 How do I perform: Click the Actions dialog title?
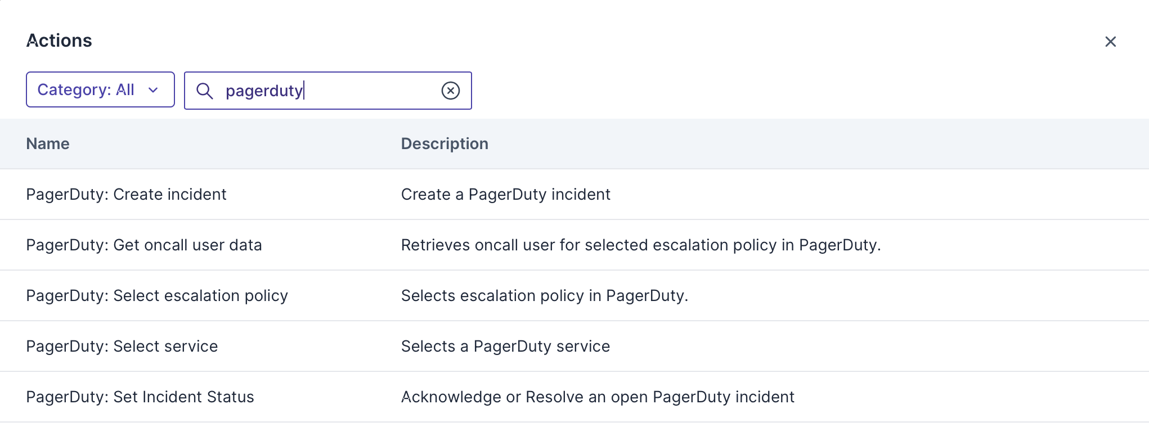coord(59,41)
